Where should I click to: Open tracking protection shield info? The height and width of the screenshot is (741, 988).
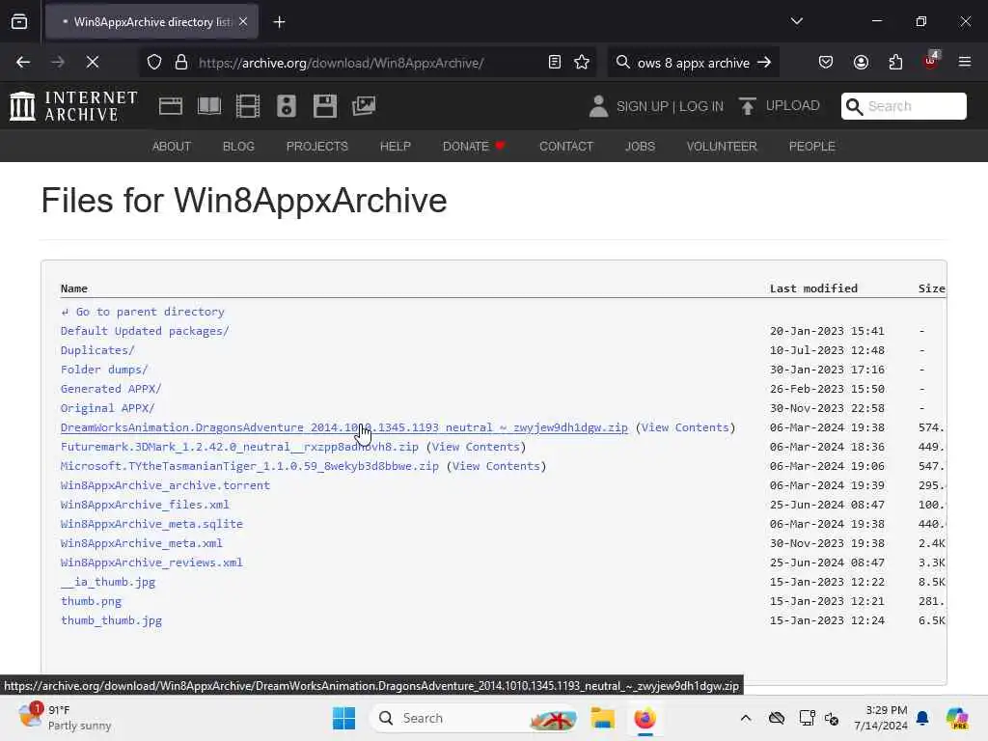(x=154, y=63)
